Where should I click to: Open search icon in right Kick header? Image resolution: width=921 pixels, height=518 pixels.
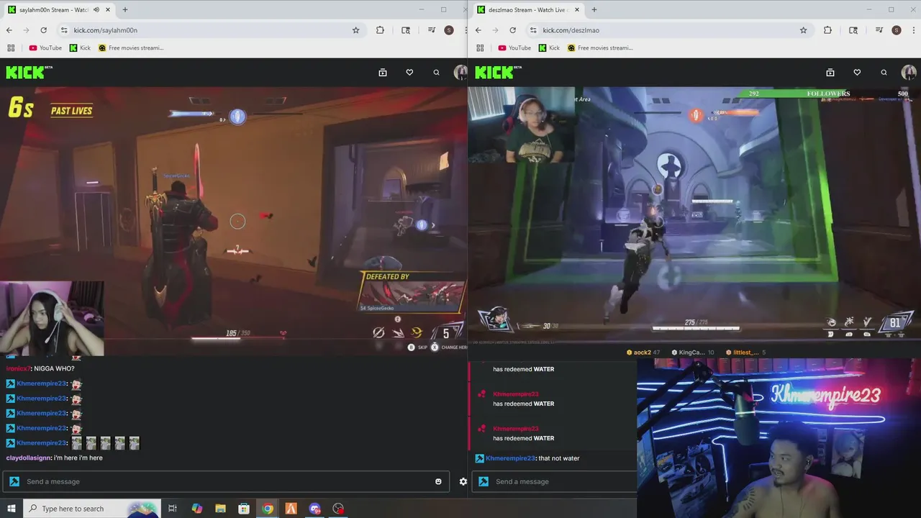click(x=884, y=72)
